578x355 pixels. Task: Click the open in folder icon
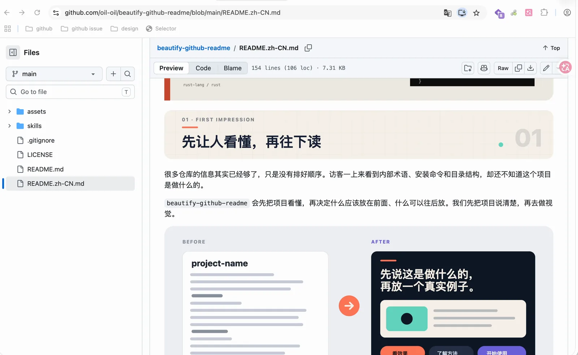tap(468, 68)
